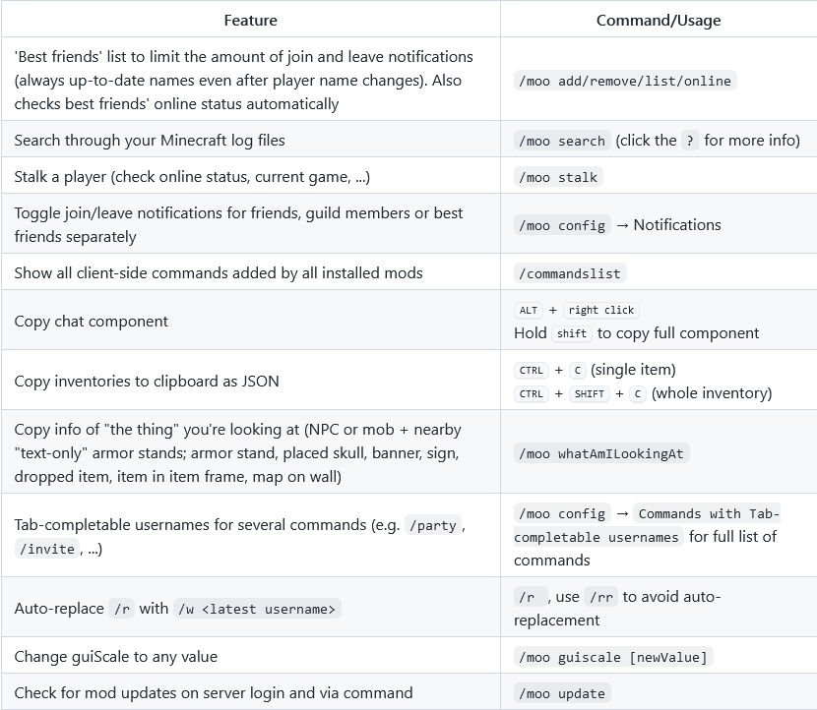Viewport: 817px width, 710px height.
Task: Click the ? key badge in search row
Action: pos(690,141)
